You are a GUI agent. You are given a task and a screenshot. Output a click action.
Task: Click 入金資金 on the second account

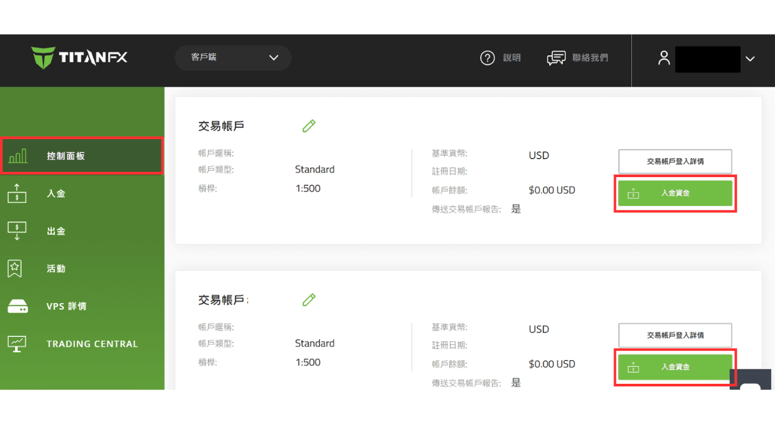[675, 367]
